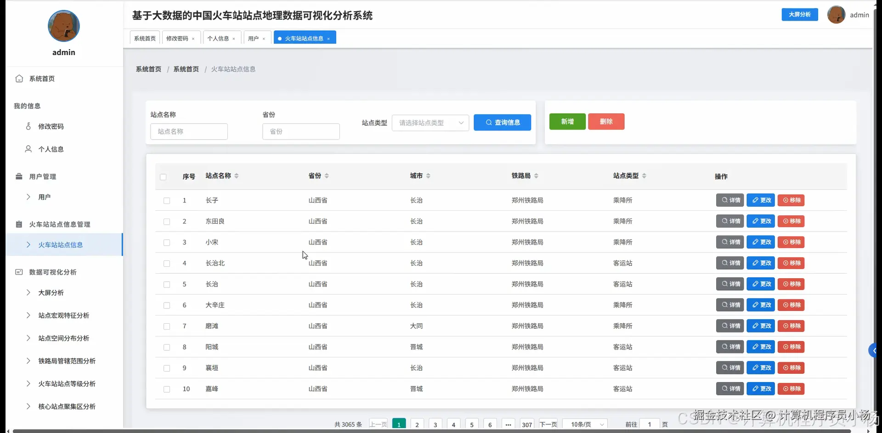Screen dimensions: 882x433
Task: Click the 下一页 next page button
Action: click(x=548, y=424)
